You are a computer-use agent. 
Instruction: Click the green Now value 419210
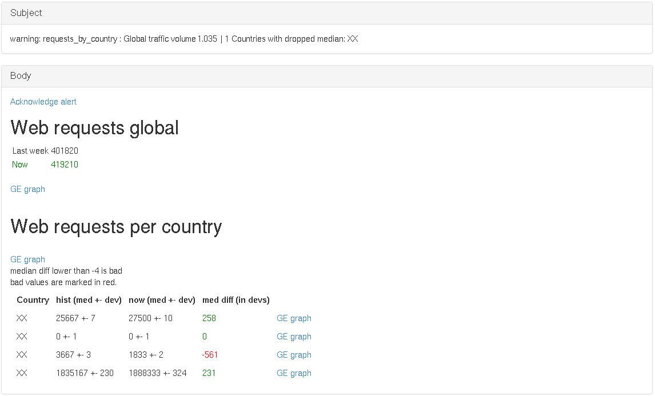[65, 165]
